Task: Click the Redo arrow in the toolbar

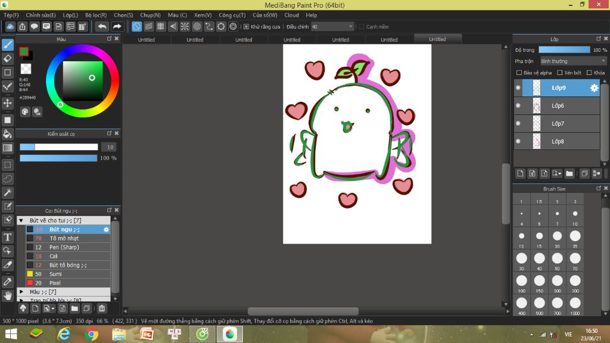Action: click(x=117, y=26)
